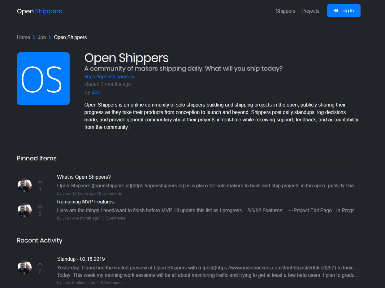Go to Home in the breadcrumb
Image resolution: width=385 pixels, height=288 pixels.
click(24, 37)
